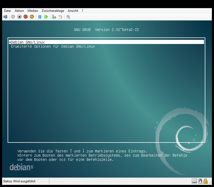Click the '»Enter« zum Booten' help line
This screenshot has width=214, height=187.
(x=102, y=155)
